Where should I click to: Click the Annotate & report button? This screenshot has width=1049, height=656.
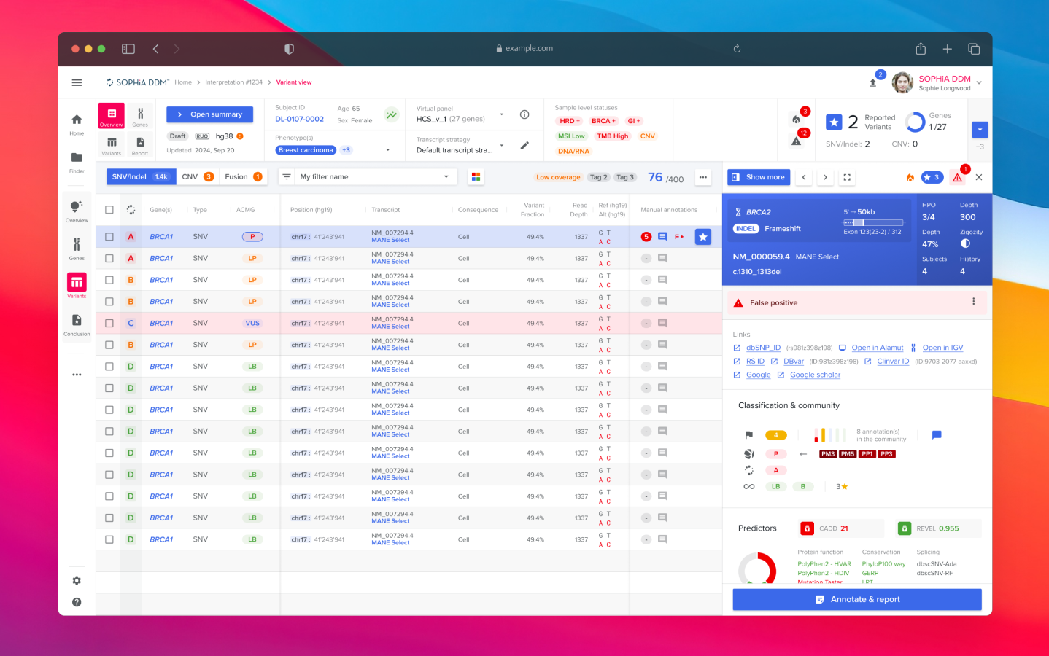click(x=857, y=599)
